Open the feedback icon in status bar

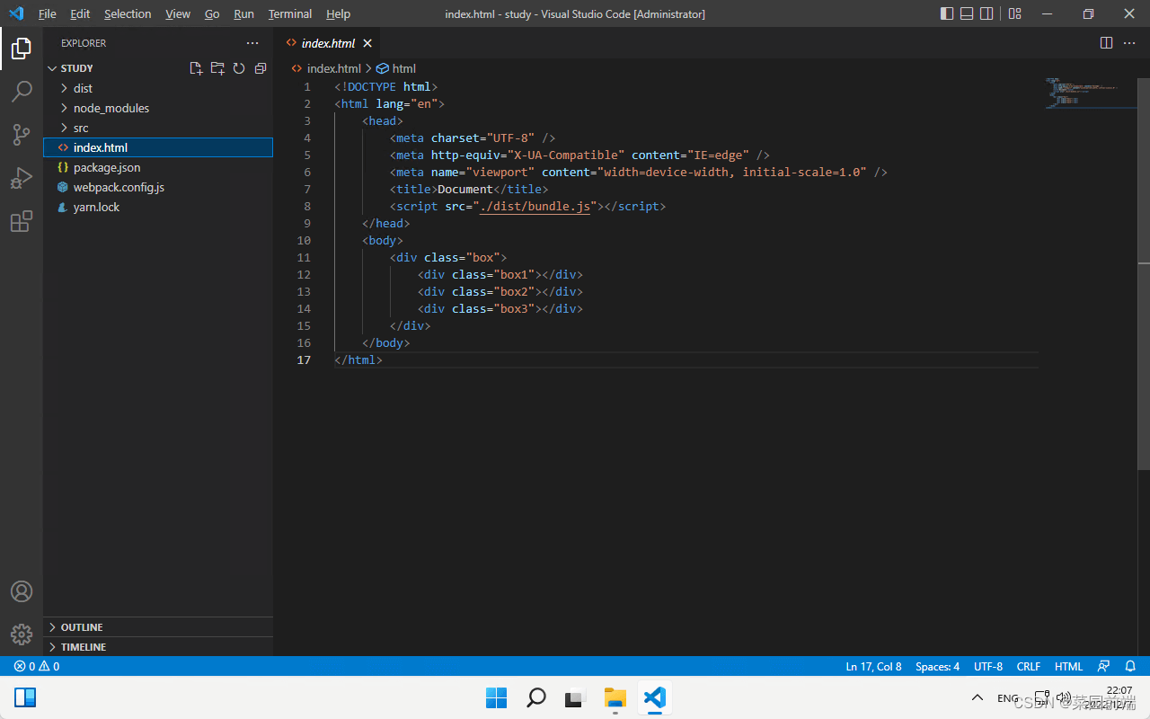click(1104, 667)
